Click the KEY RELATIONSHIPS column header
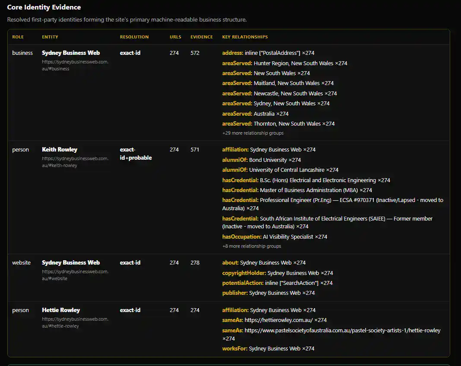The image size is (461, 366). [245, 37]
